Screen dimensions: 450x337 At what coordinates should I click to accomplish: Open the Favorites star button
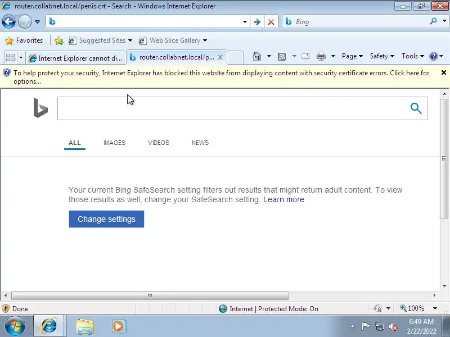point(24,40)
